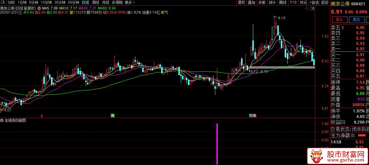This screenshot has height=165, width=369.
Task: Click the green 减 event marker
Action: pos(113,116)
